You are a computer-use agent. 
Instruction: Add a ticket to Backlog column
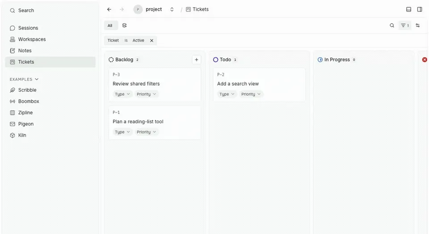pyautogui.click(x=197, y=59)
